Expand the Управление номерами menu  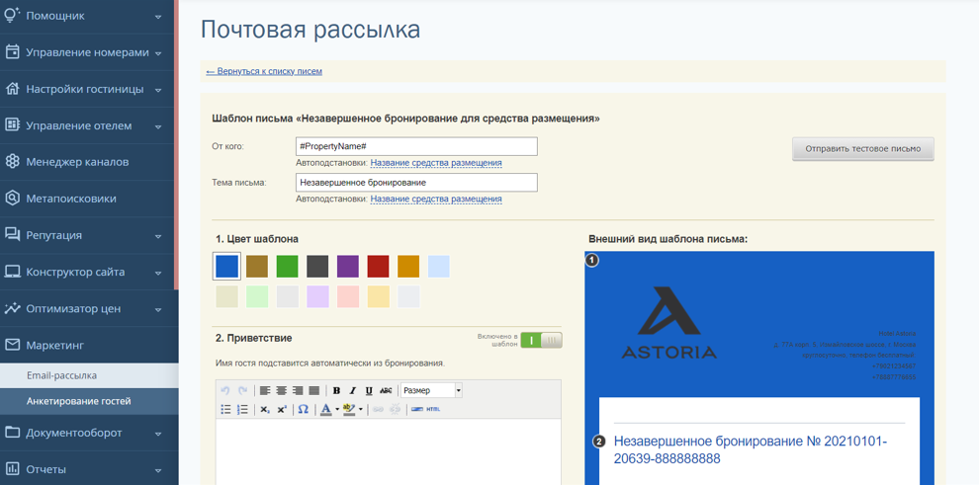pos(89,52)
